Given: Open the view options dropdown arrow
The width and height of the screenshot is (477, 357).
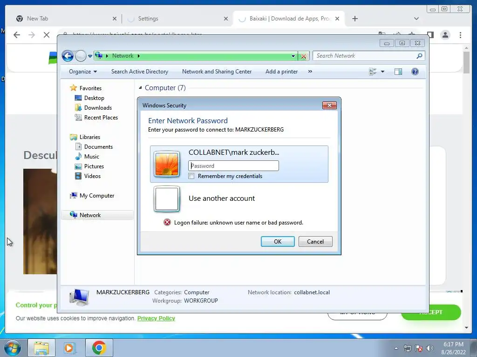Looking at the screenshot, I should (x=383, y=72).
